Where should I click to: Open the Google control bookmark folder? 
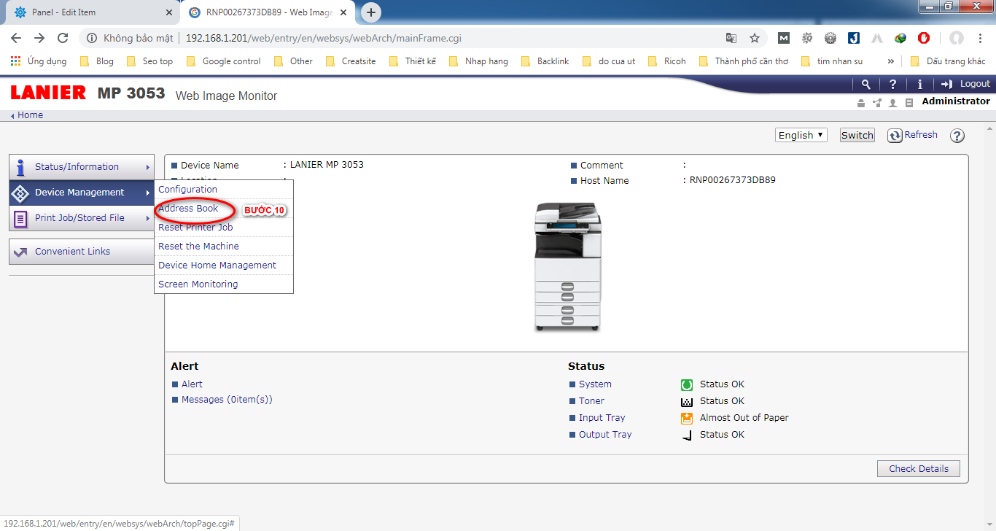[223, 61]
